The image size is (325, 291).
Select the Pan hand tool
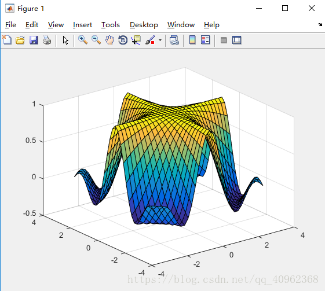click(109, 40)
